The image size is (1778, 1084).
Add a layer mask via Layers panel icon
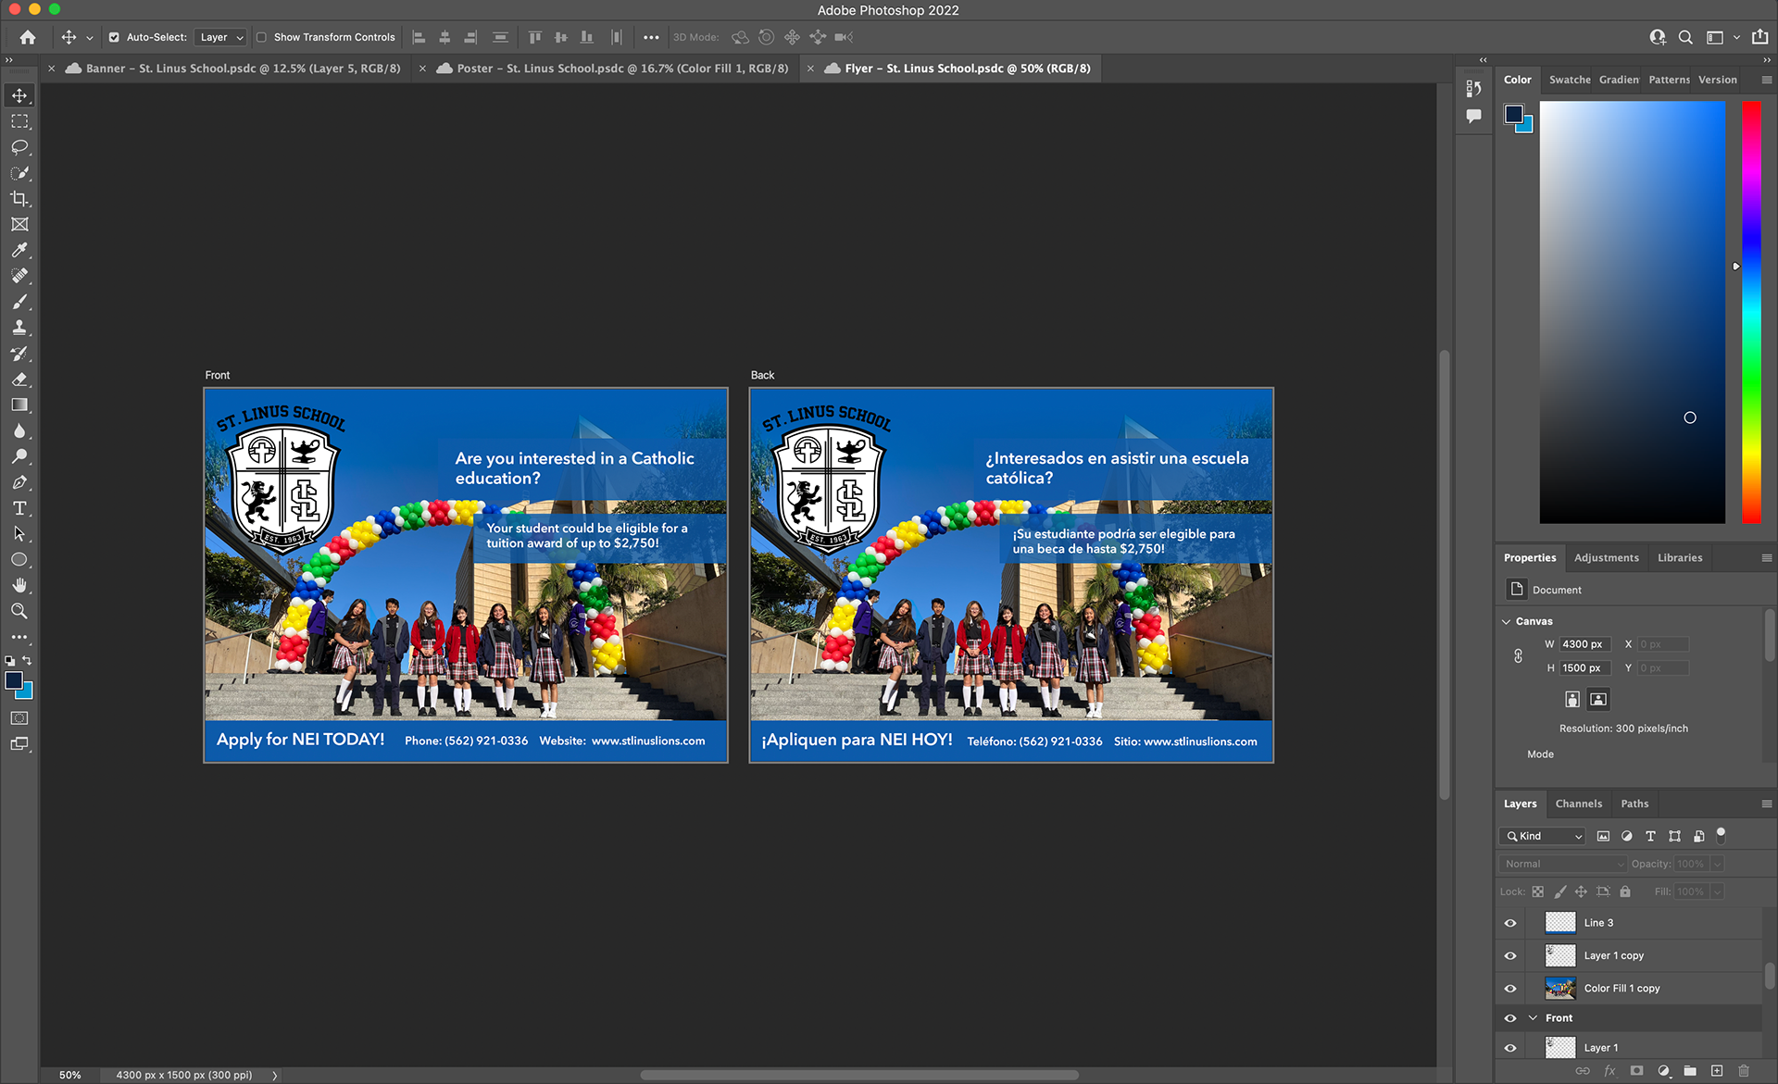(x=1636, y=1071)
